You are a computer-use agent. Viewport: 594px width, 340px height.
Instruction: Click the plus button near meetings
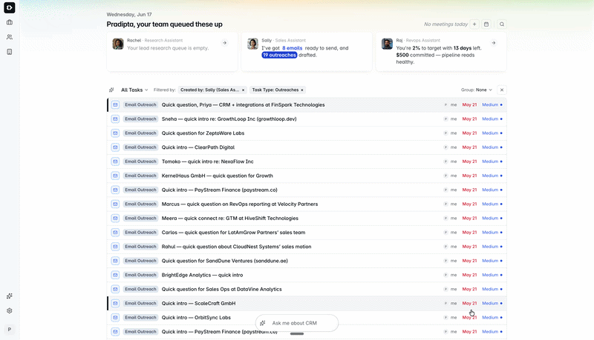click(474, 24)
